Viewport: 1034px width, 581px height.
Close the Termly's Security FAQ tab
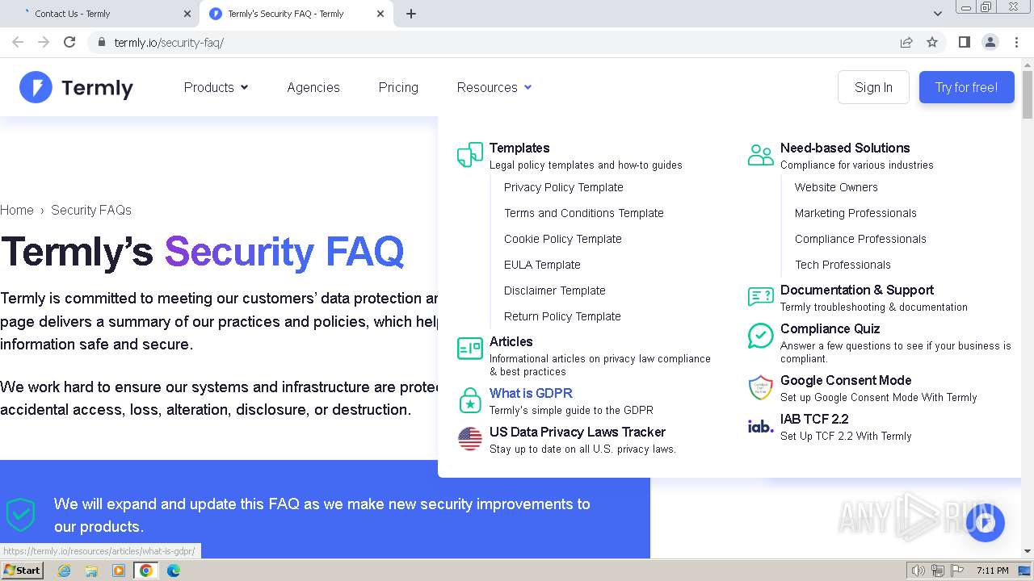pyautogui.click(x=380, y=14)
